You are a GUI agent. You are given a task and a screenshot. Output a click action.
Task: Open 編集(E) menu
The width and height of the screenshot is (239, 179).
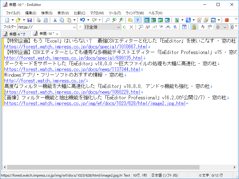(x=31, y=13)
